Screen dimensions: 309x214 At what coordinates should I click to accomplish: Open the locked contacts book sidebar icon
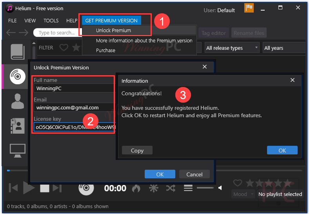point(18,126)
